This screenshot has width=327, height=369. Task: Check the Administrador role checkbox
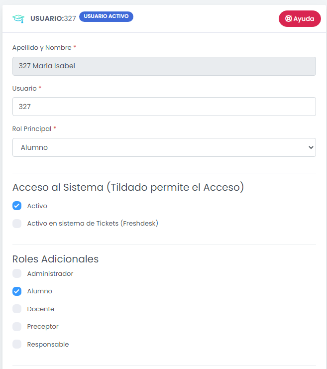coord(17,273)
